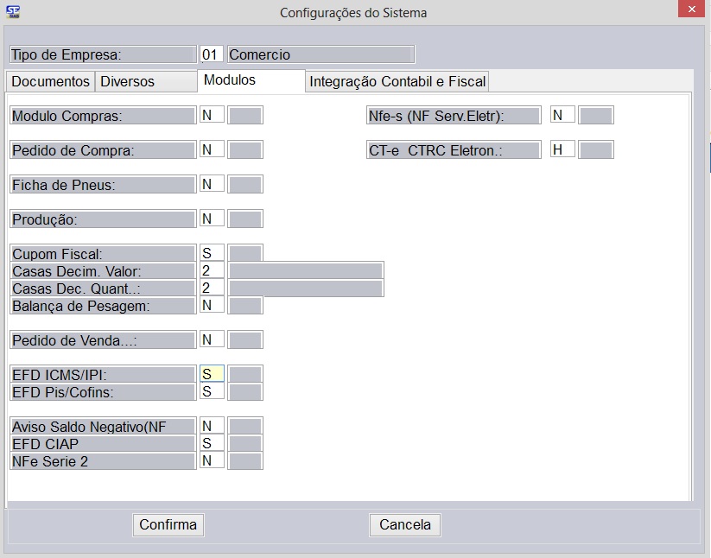Screen dimensions: 711x558
Task: Click the Pedido de Compra input field
Action: pyautogui.click(x=212, y=149)
